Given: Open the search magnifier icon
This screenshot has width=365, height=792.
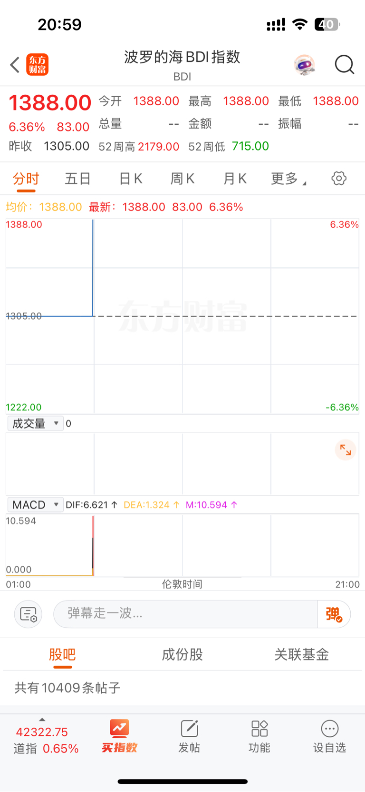Looking at the screenshot, I should click(x=345, y=65).
